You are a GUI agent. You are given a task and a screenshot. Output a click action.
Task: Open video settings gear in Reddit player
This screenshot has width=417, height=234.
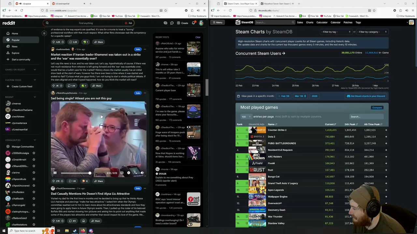coord(129,173)
